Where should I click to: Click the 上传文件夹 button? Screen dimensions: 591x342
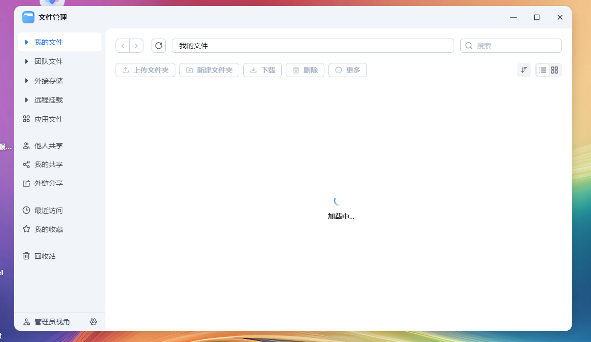[145, 70]
